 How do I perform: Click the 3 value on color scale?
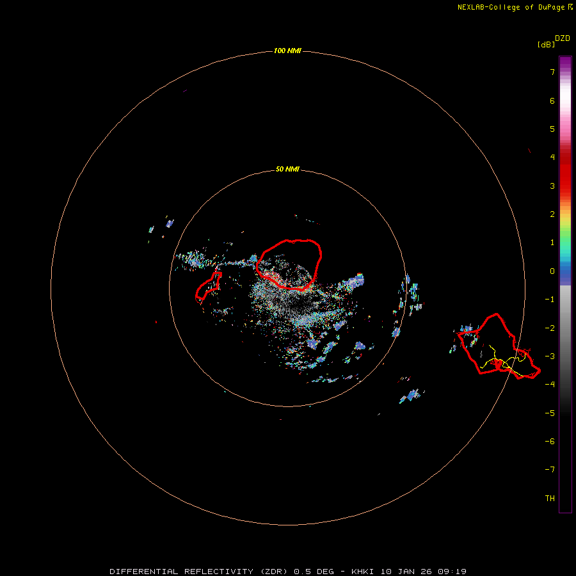point(552,186)
